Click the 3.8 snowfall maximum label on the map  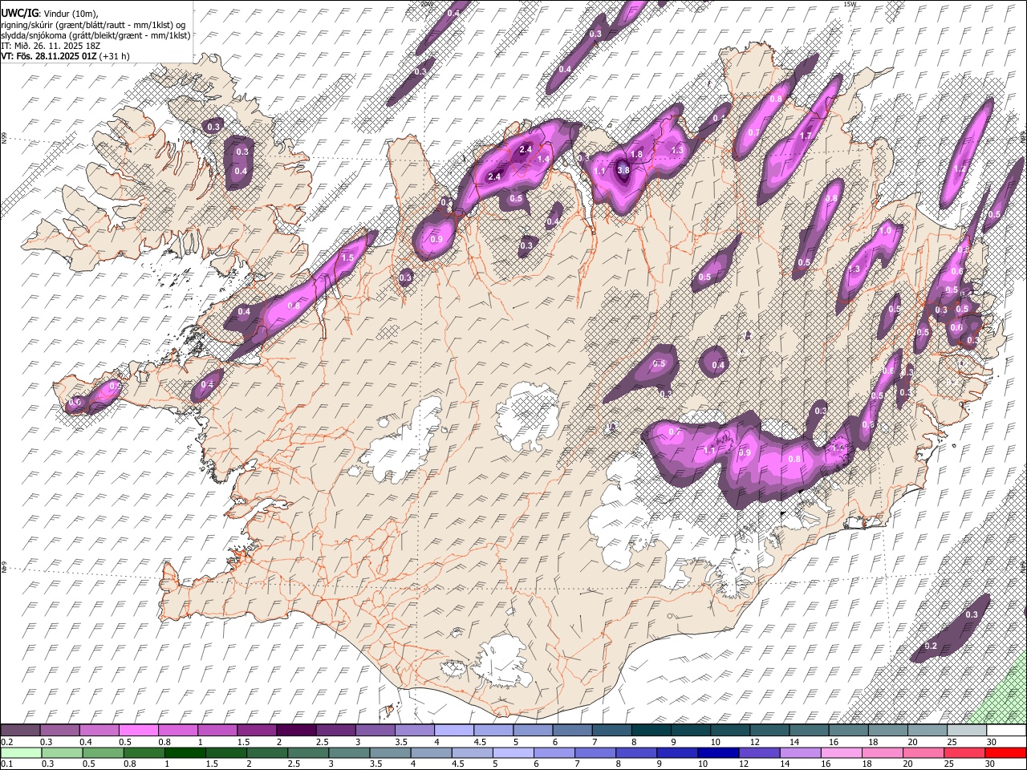[624, 170]
